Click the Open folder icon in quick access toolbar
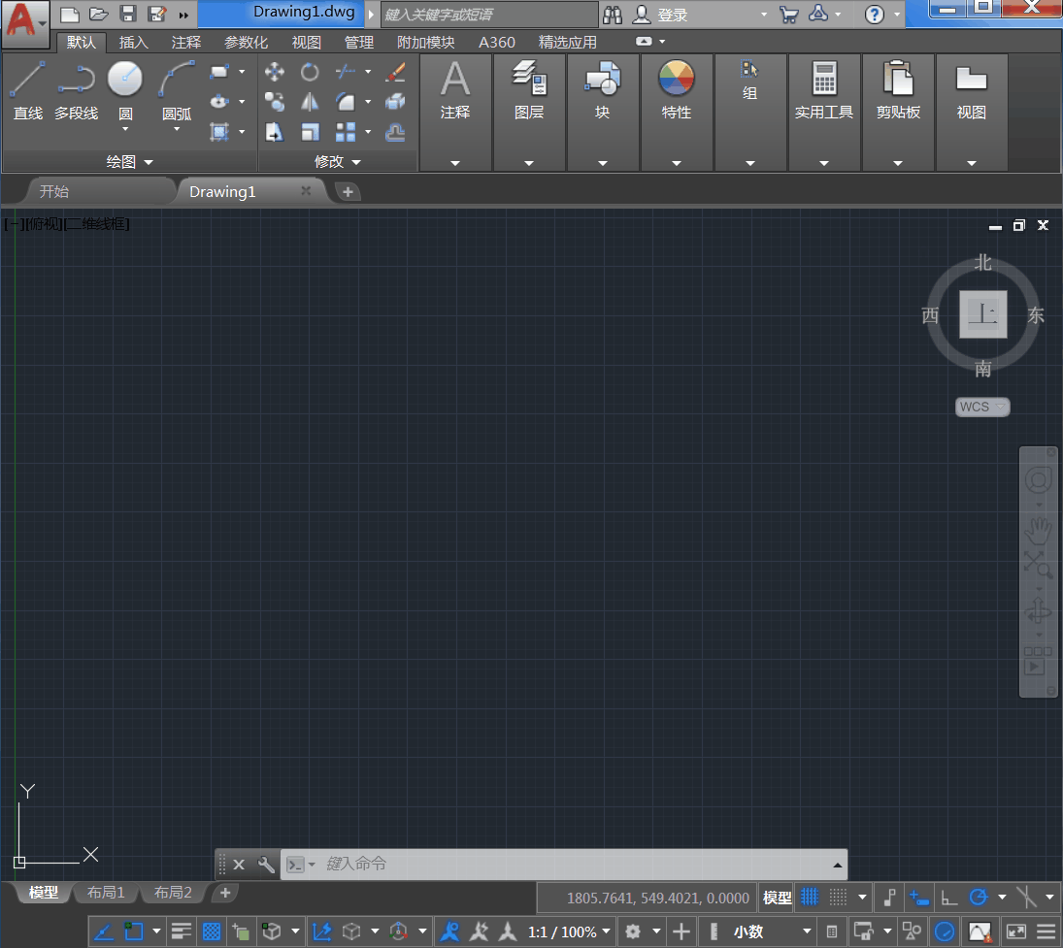The width and height of the screenshot is (1063, 948). 99,15
